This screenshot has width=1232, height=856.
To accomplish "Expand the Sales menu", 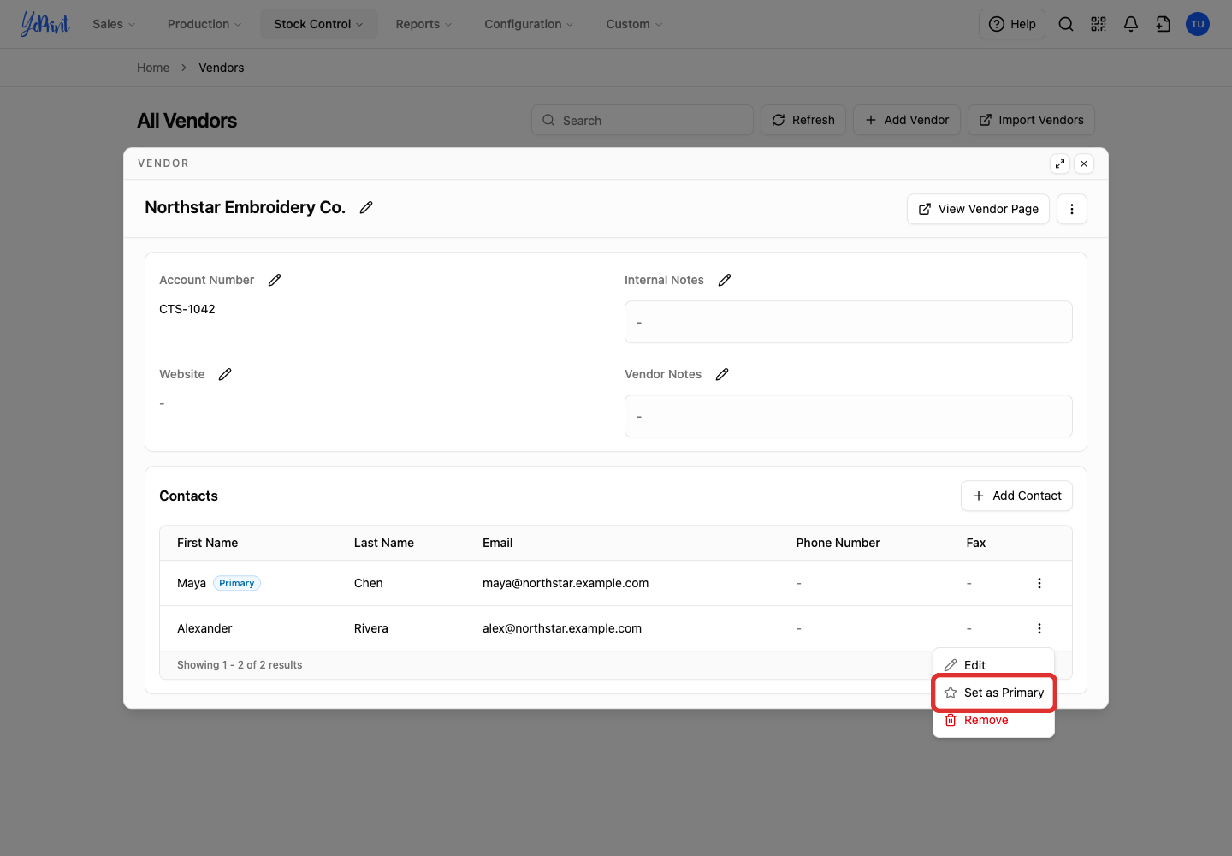I will click(115, 24).
